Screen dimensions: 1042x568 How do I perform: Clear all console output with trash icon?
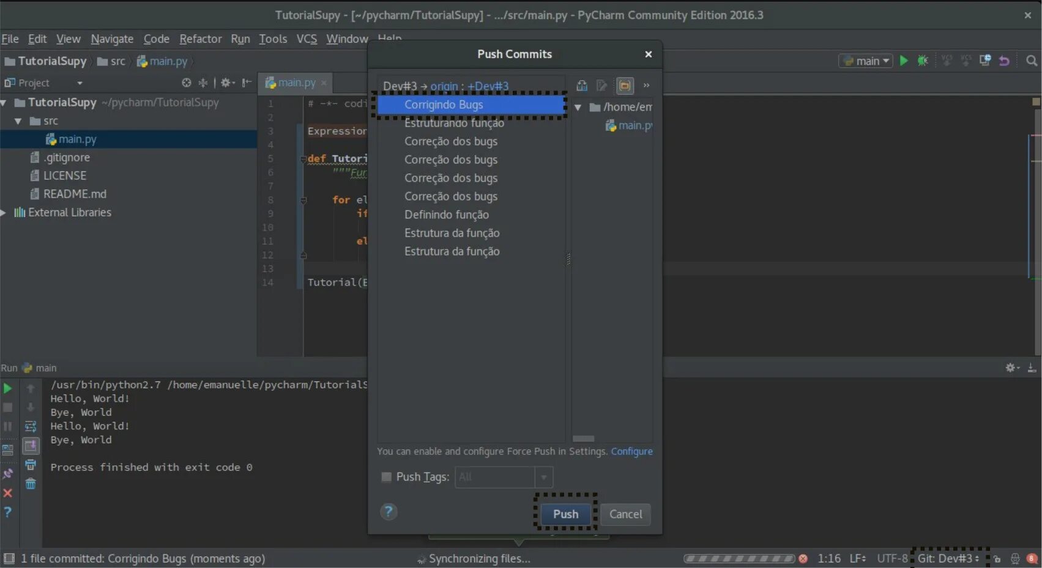[x=31, y=484]
